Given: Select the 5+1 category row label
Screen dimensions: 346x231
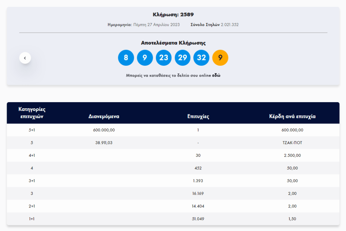Looking at the screenshot, I should [x=32, y=130].
